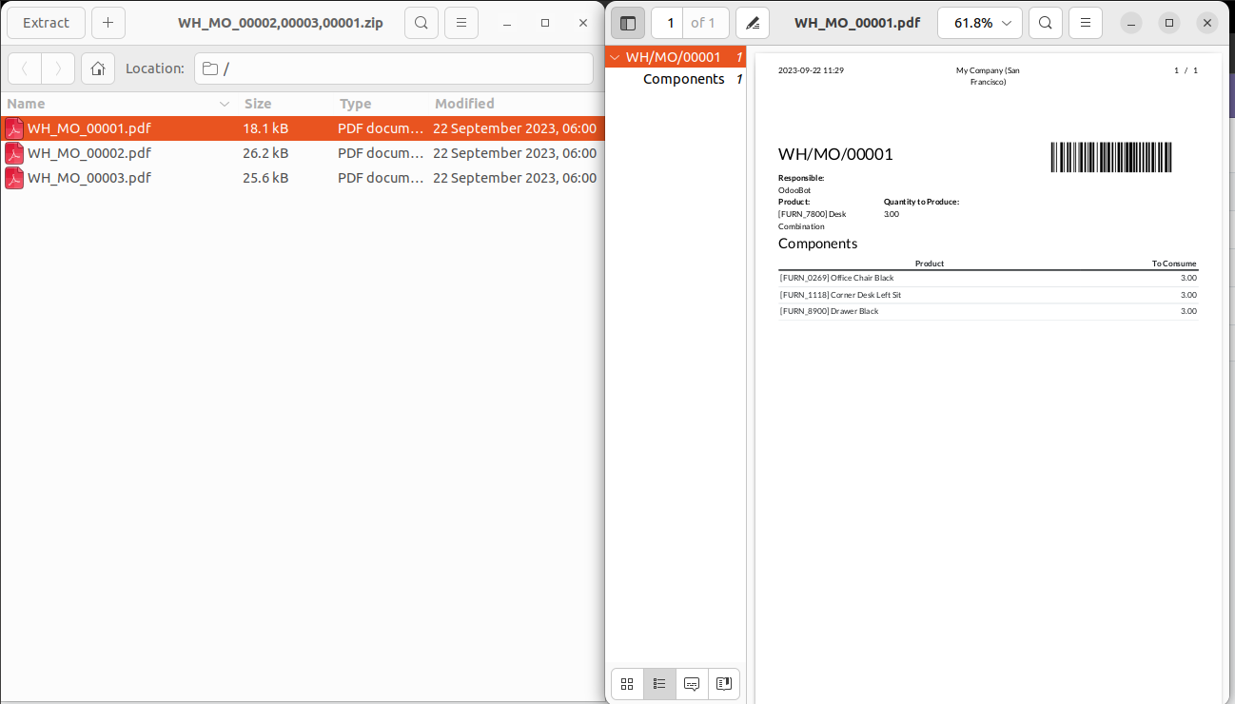Click the 'To Consume' column header
Viewport: 1235px width, 704px height.
pyautogui.click(x=1174, y=264)
